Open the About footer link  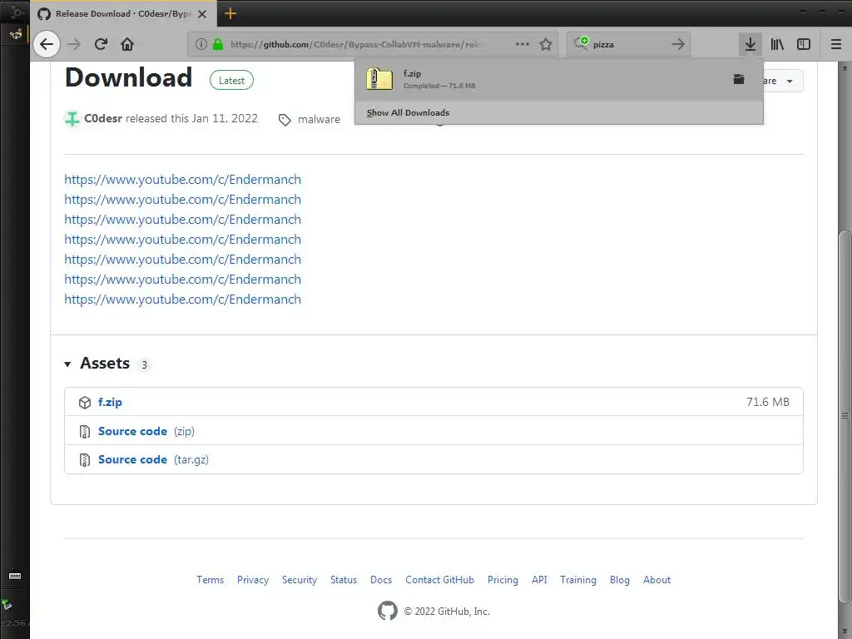click(657, 580)
